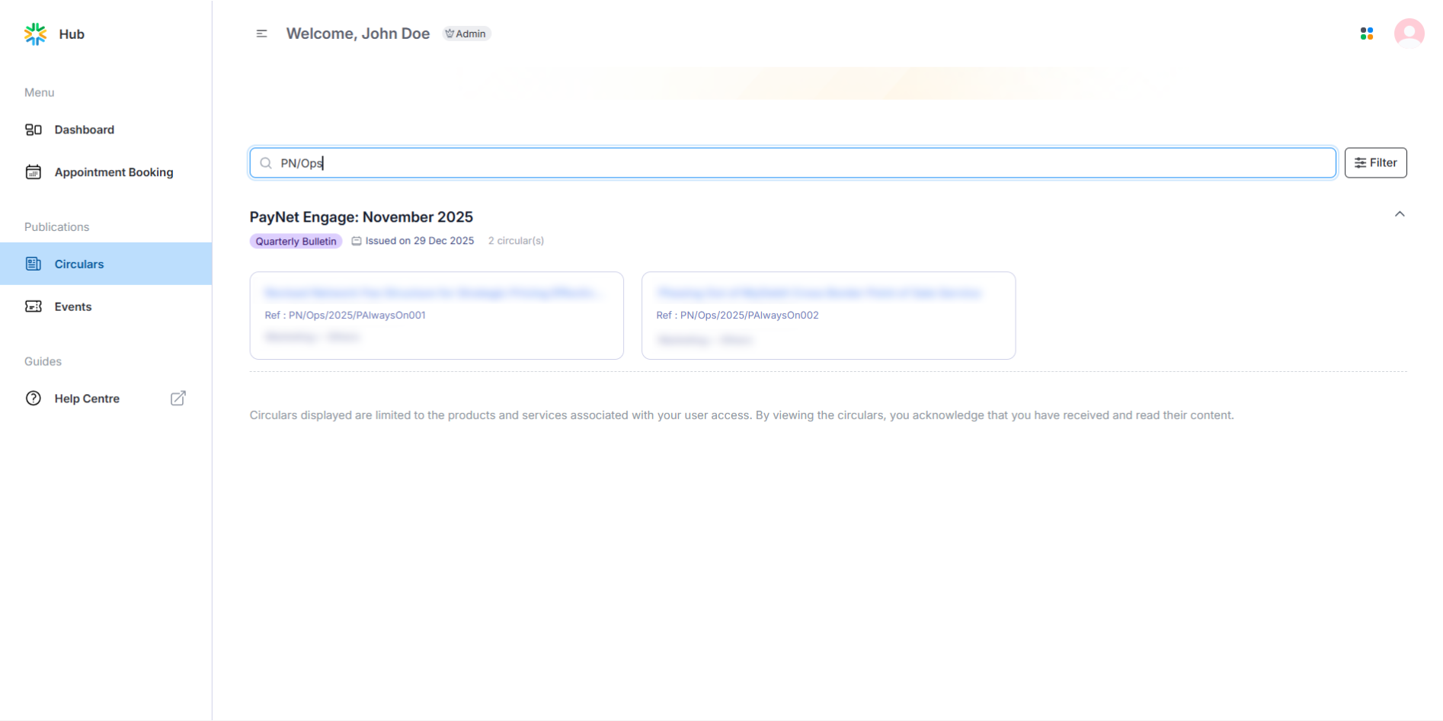Click the Dashboard sidebar icon
Screen dimensions: 1443x721
34,130
